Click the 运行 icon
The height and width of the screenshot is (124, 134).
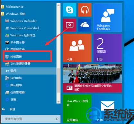click(x=7, y=71)
